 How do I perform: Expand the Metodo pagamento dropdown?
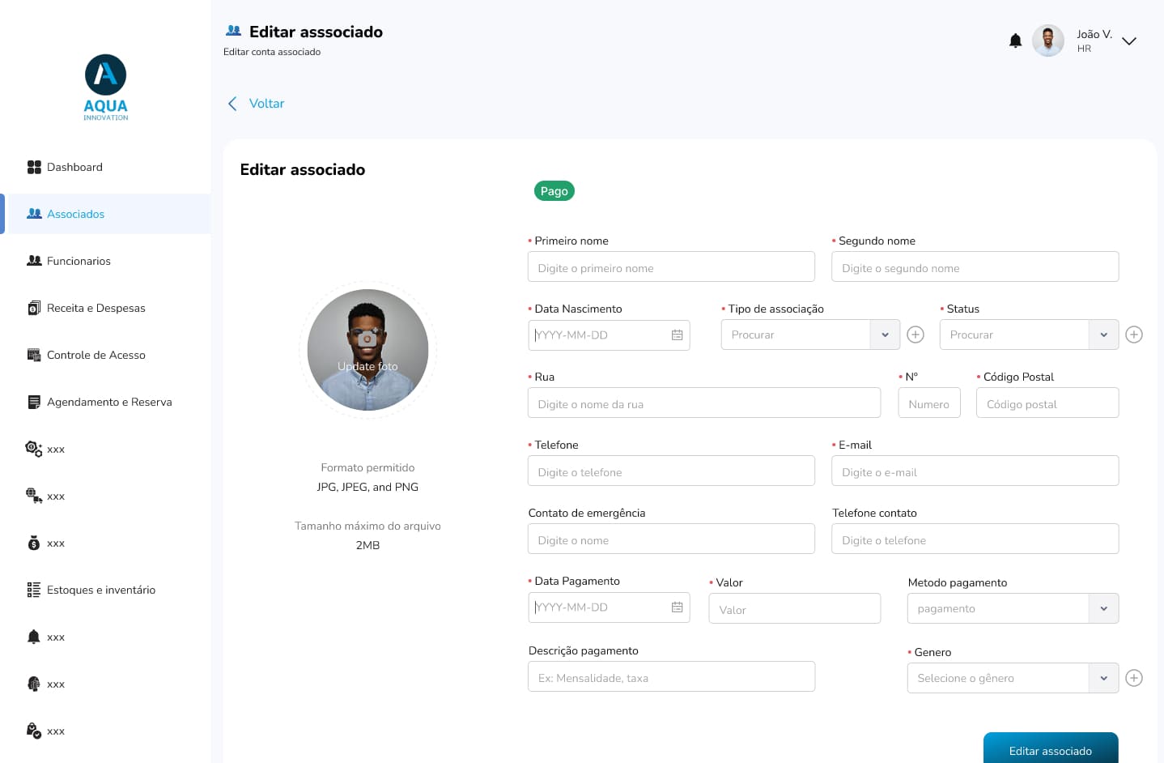click(x=1103, y=608)
